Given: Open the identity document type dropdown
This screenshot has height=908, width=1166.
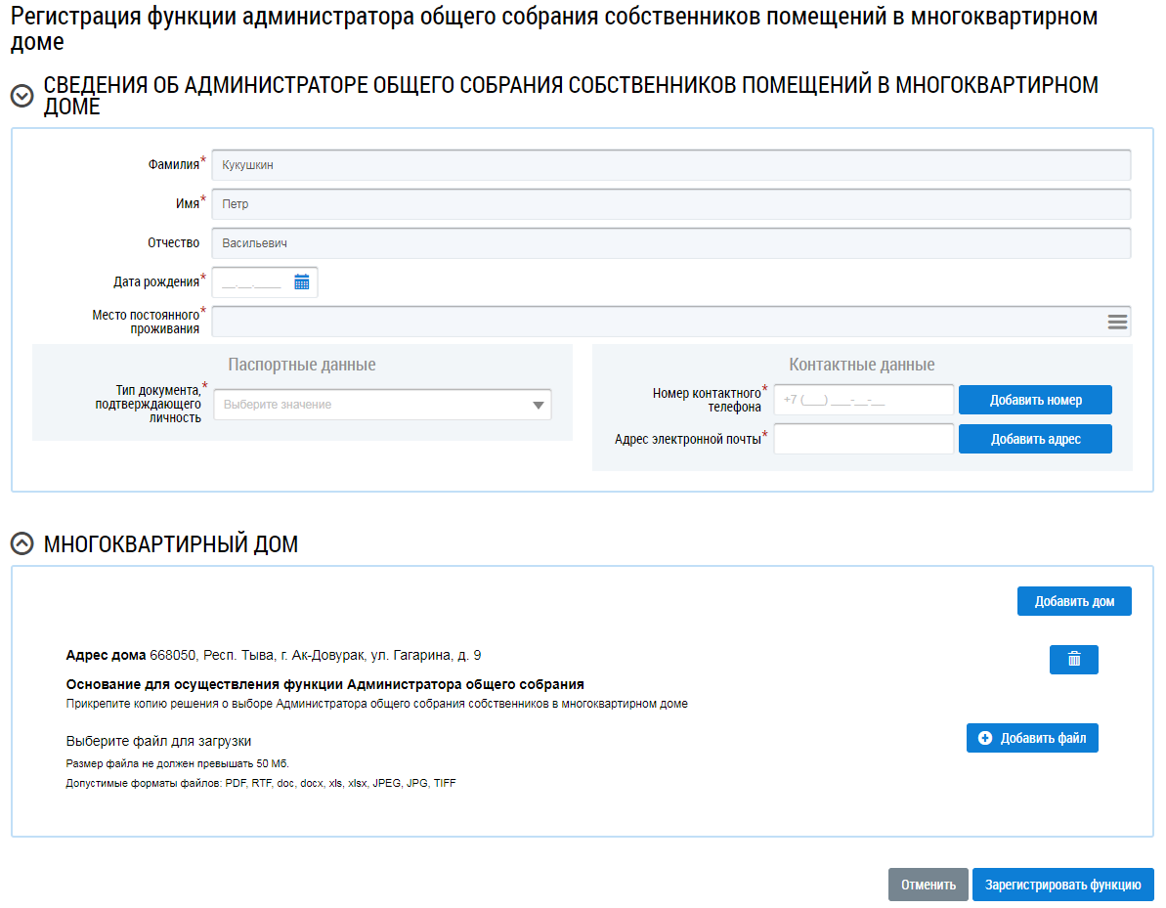Looking at the screenshot, I should point(382,405).
